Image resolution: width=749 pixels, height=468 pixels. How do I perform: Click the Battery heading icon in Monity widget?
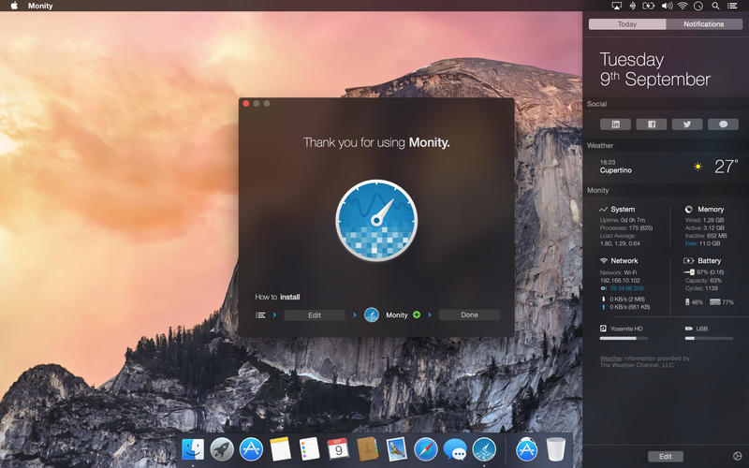[x=689, y=261]
